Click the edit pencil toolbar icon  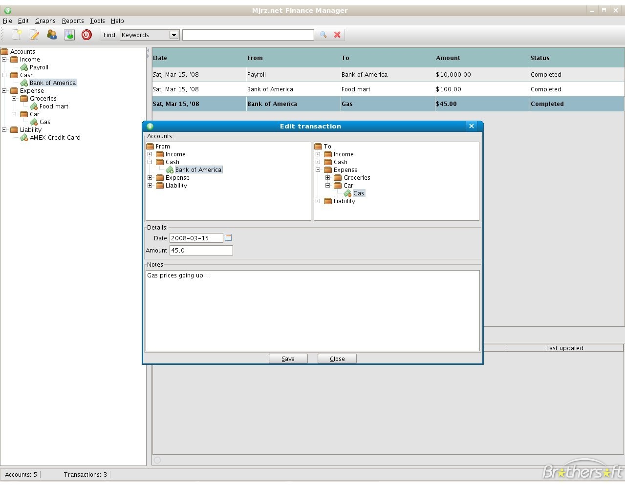pos(34,35)
